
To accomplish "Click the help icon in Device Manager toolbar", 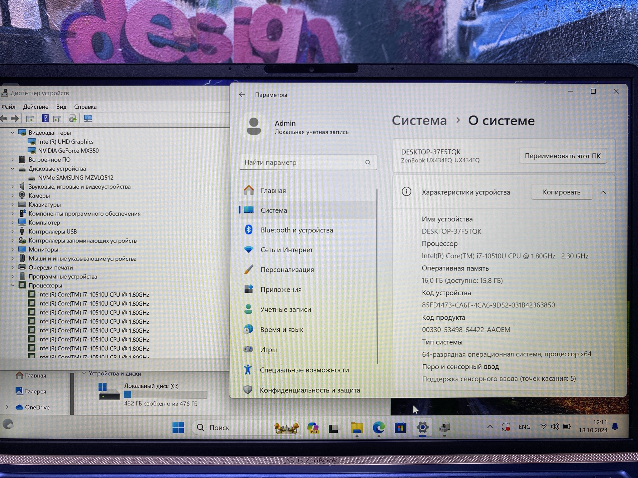I will tap(45, 118).
